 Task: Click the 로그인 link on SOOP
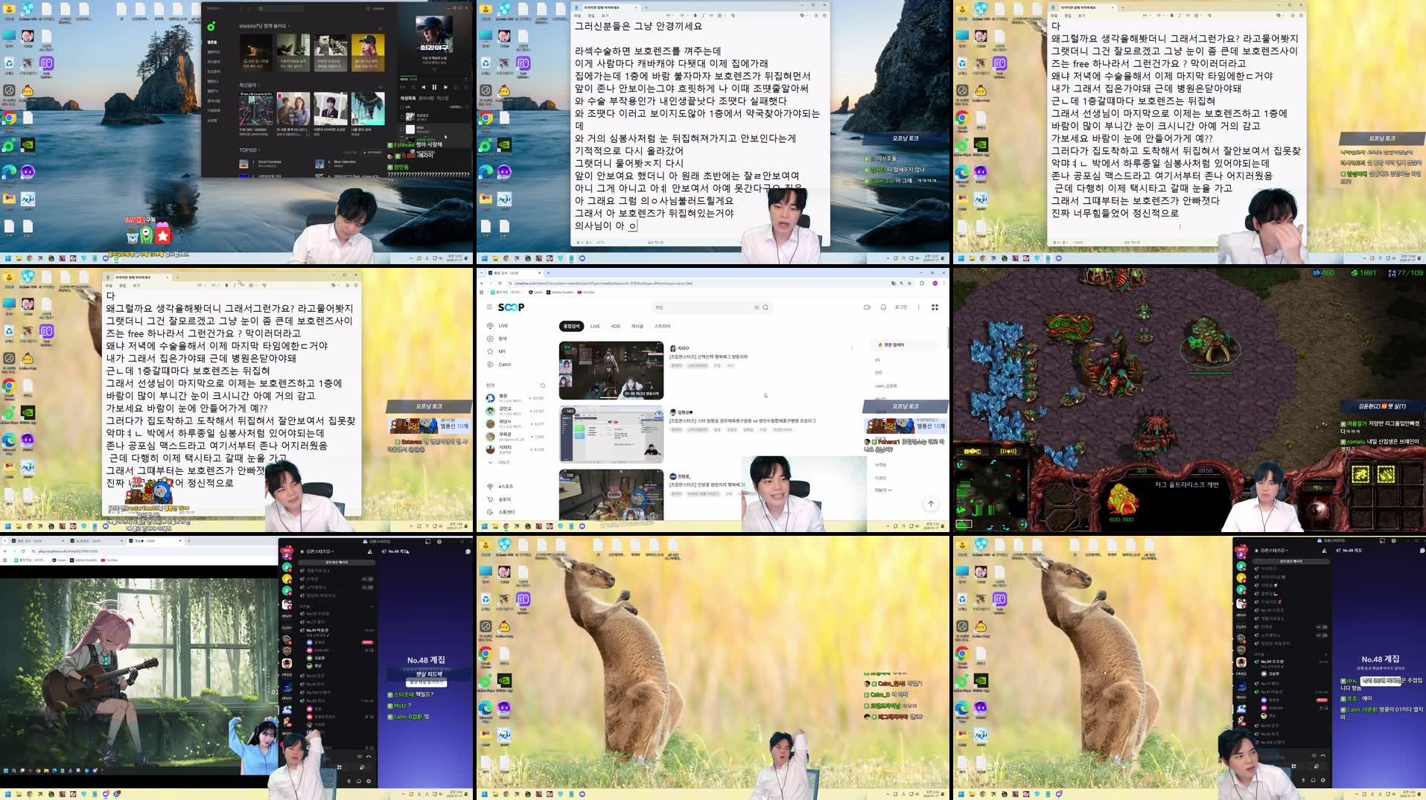pos(901,307)
